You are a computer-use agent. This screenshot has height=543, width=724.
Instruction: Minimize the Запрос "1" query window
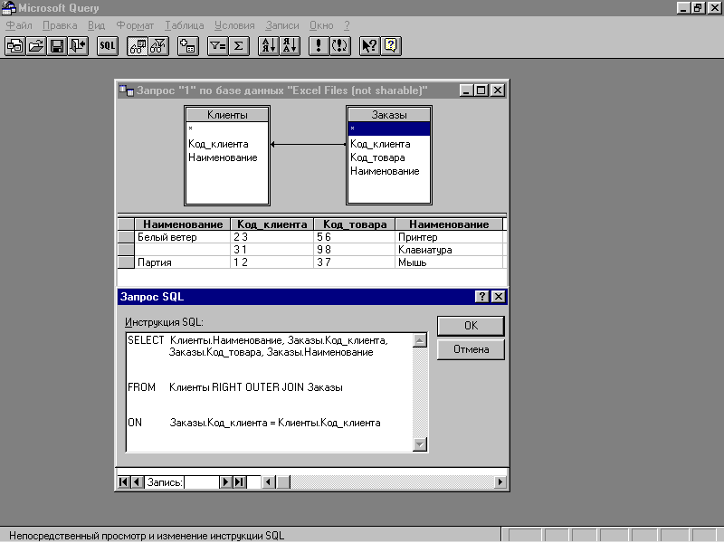pos(467,90)
